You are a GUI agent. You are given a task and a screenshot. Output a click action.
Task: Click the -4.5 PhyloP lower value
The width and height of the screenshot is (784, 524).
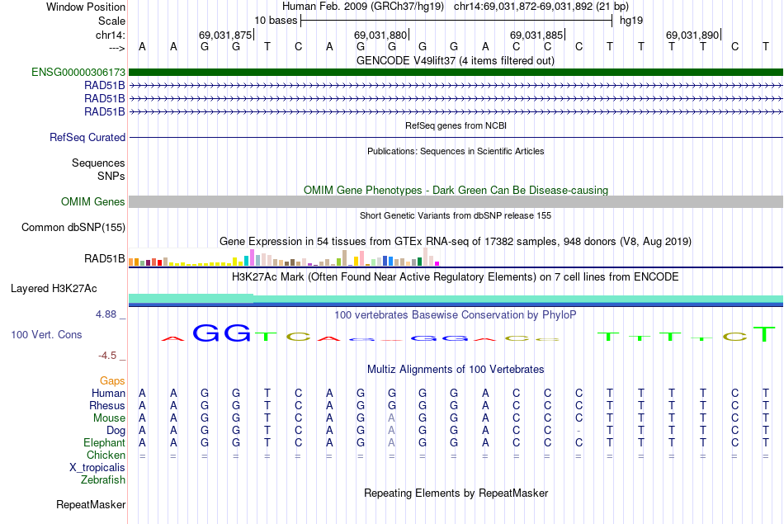click(107, 356)
